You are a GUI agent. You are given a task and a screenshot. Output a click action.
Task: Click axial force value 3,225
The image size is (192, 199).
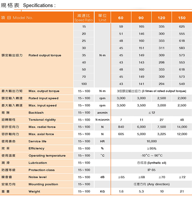161,134
